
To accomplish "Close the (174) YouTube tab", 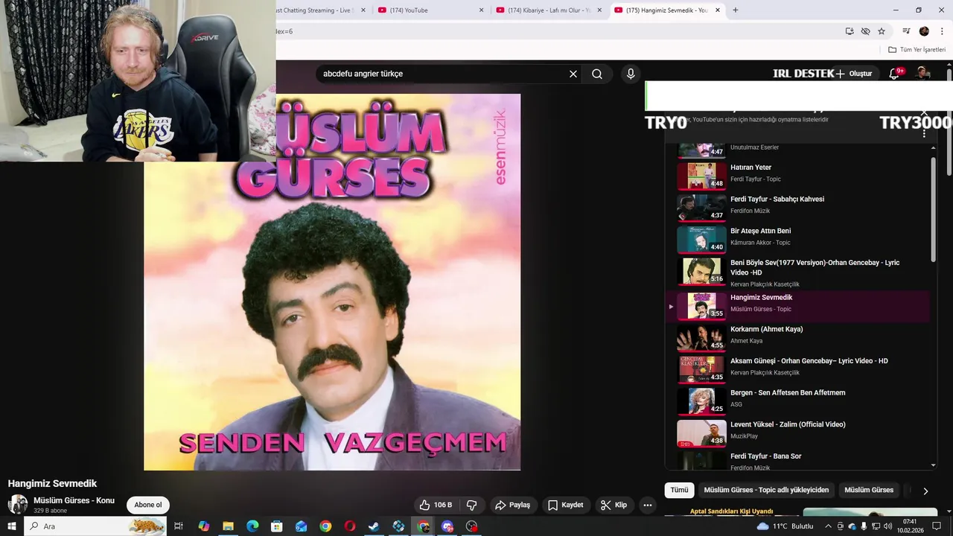I will click(481, 10).
